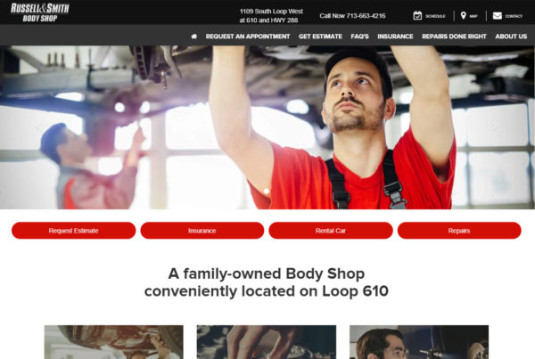Click the red Request Estimate button
535x359 pixels.
(73, 231)
